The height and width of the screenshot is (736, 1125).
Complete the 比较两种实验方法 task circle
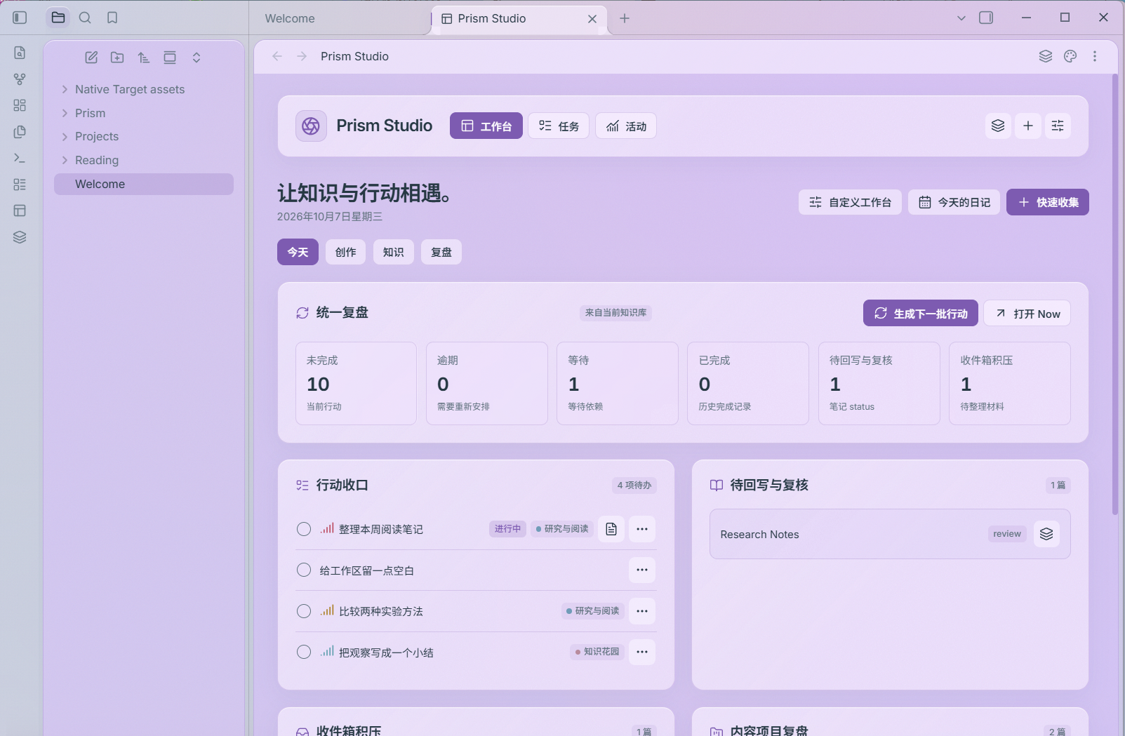[x=304, y=611]
